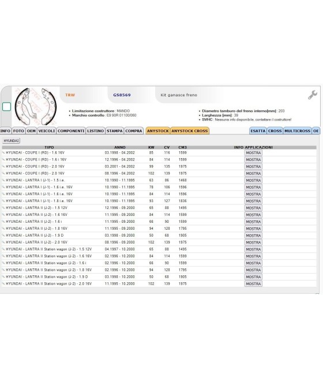Click MOSTRA for Lantra II (J-2) 1.5 12V

[253, 208]
